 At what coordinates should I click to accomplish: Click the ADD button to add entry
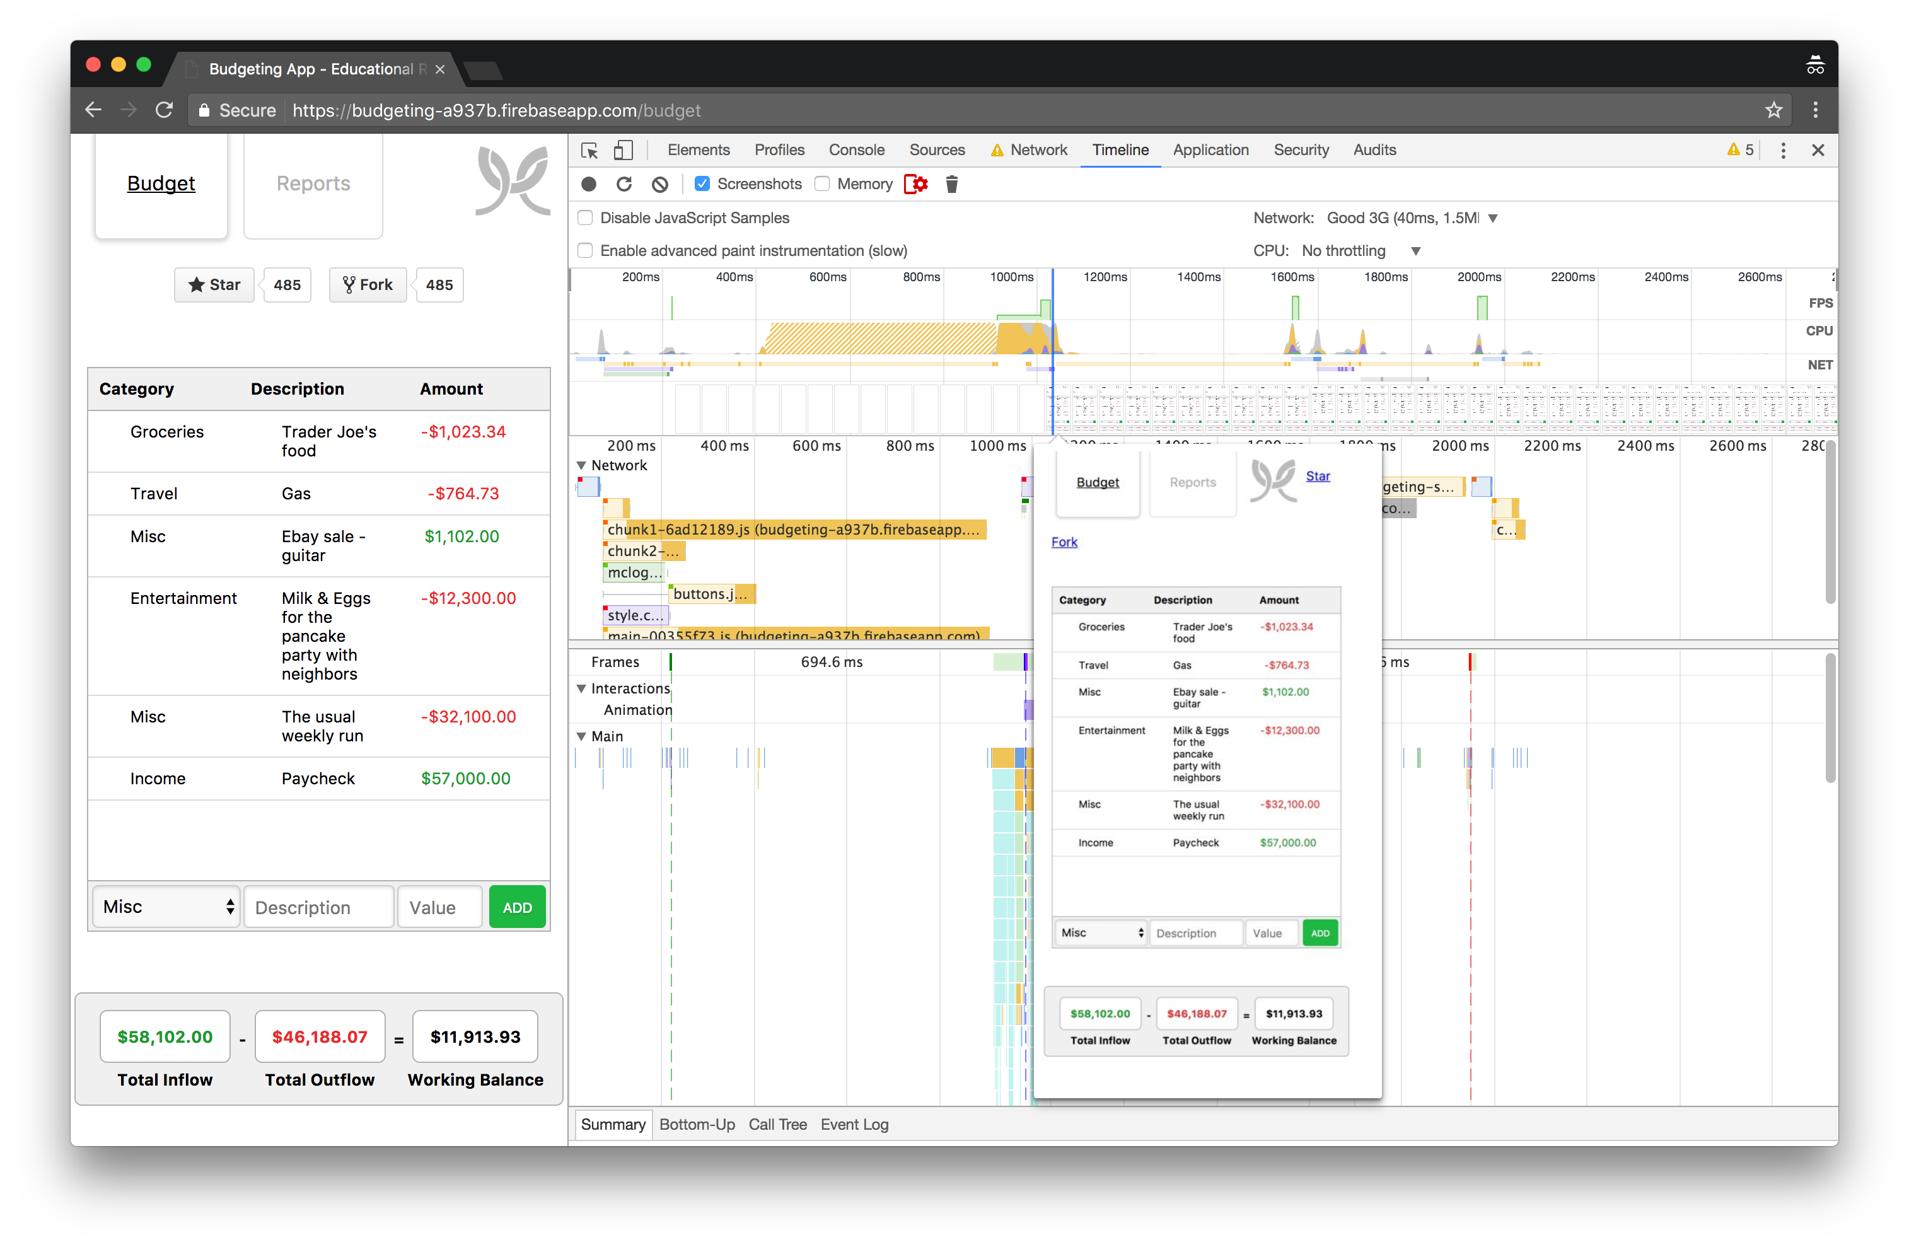[518, 907]
